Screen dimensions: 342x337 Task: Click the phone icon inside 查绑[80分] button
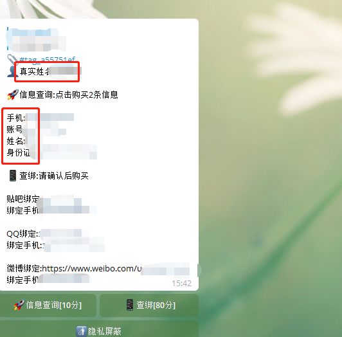tap(130, 305)
